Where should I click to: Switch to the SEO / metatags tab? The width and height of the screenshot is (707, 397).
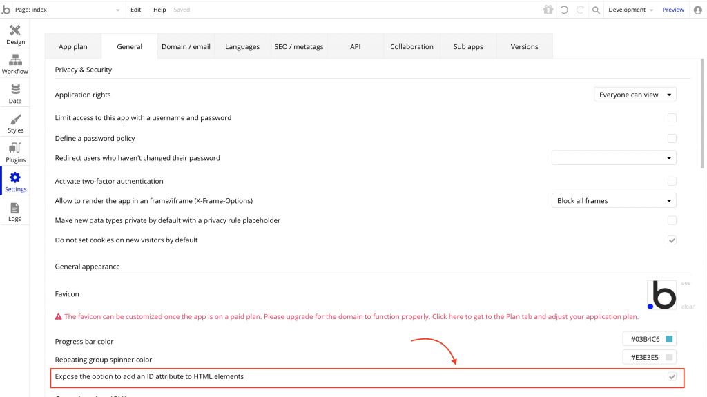(x=298, y=46)
